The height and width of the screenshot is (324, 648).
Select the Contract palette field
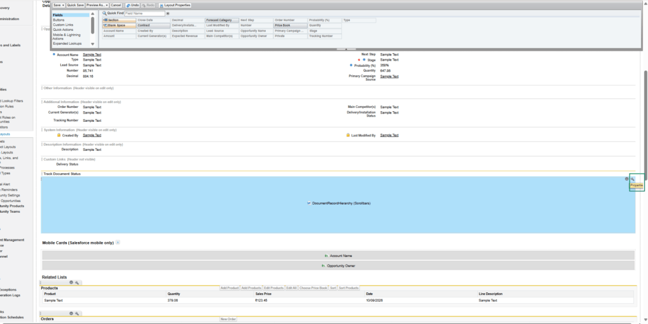click(x=153, y=25)
